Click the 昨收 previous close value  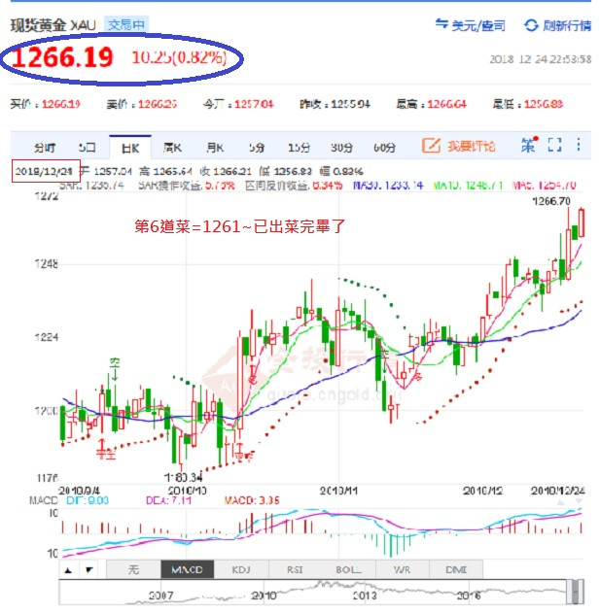tap(350, 104)
